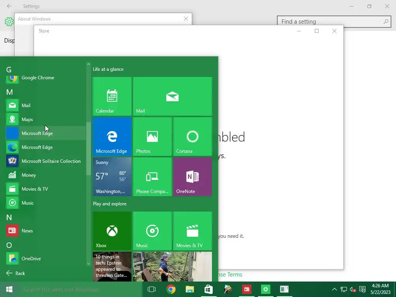Click the app list scroll down arrow
The width and height of the screenshot is (396, 297).
click(89, 264)
